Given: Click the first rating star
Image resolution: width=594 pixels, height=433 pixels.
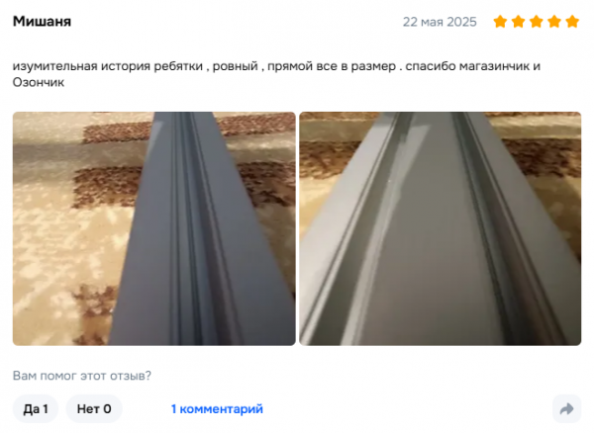Looking at the screenshot, I should (x=500, y=22).
